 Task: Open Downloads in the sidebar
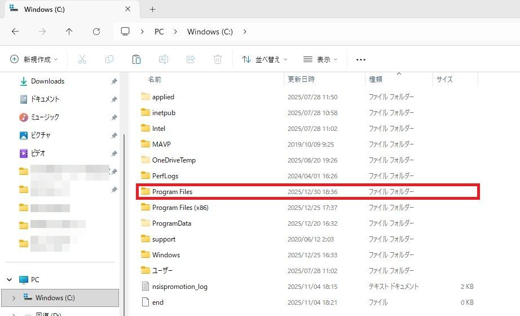click(47, 81)
